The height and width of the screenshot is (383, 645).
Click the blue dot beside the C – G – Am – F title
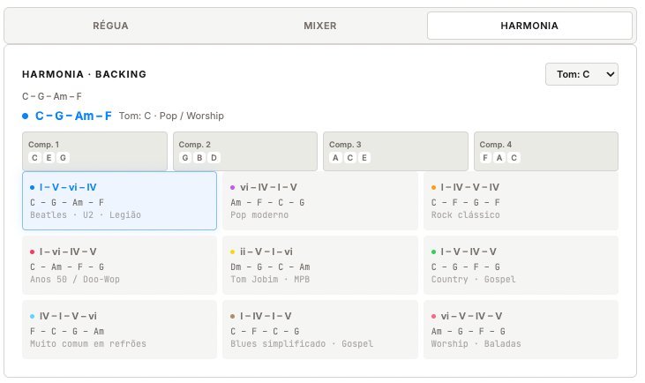tap(26, 116)
